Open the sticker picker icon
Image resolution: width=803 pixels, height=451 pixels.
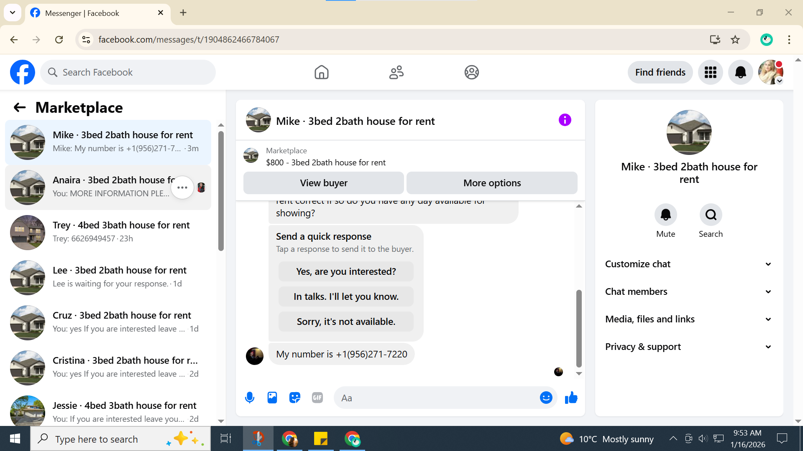pos(295,398)
